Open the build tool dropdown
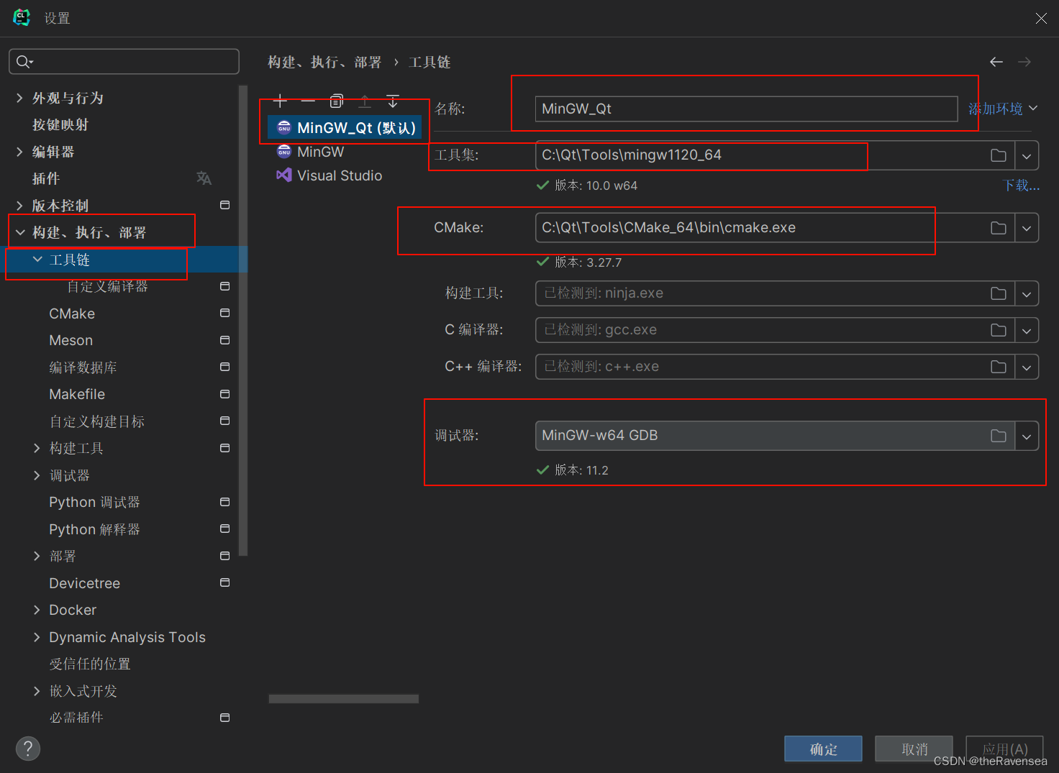The image size is (1059, 773). (x=1027, y=293)
